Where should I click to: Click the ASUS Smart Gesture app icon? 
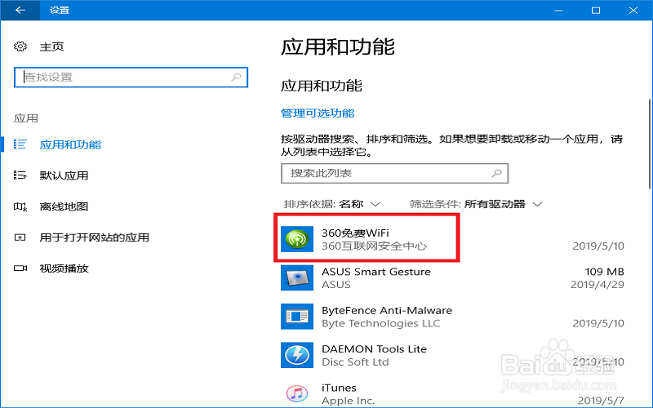pyautogui.click(x=297, y=277)
